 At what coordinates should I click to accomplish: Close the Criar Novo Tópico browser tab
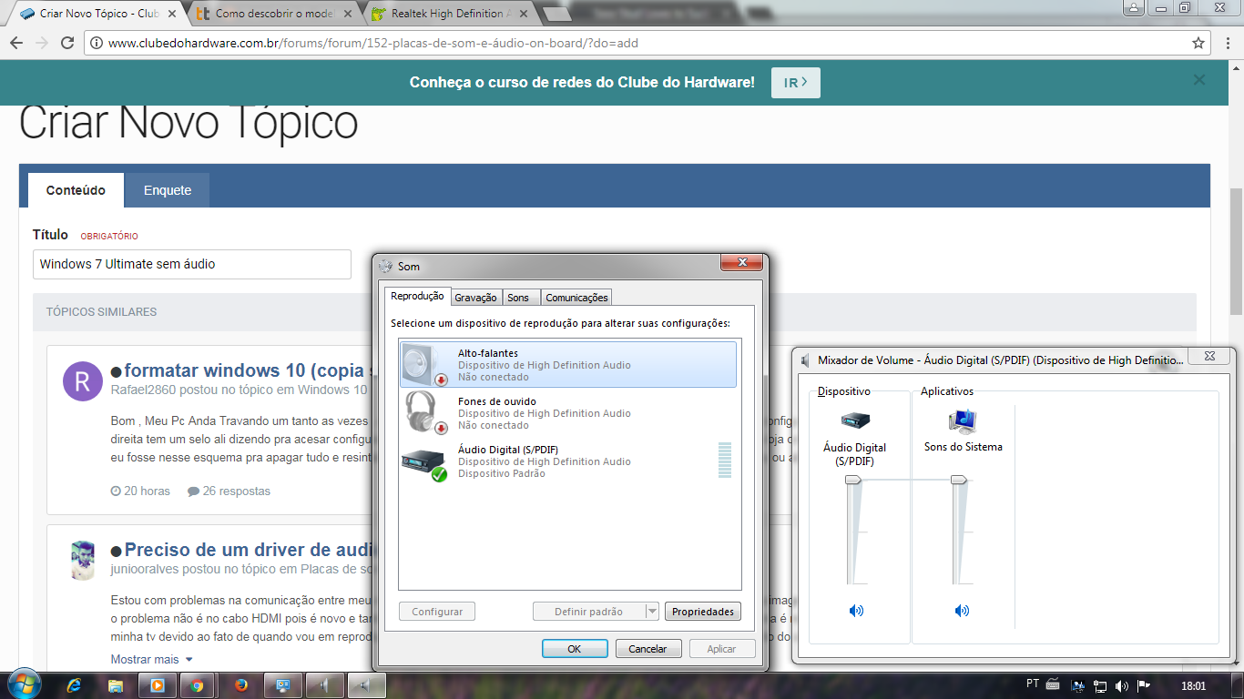pos(171,14)
